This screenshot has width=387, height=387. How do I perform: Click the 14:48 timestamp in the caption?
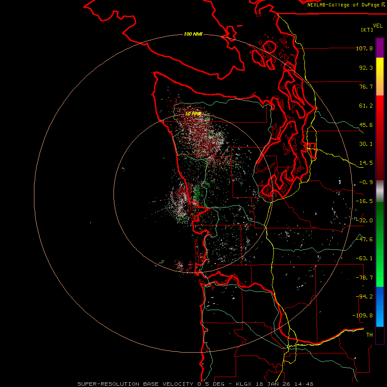coord(304,384)
